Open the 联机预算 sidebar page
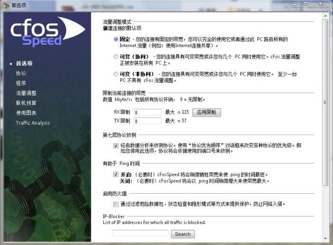Image resolution: width=333 pixels, height=245 pixels. coord(26,103)
